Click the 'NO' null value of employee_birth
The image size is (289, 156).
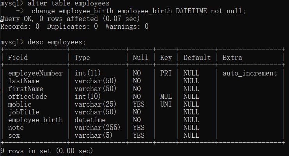137,120
